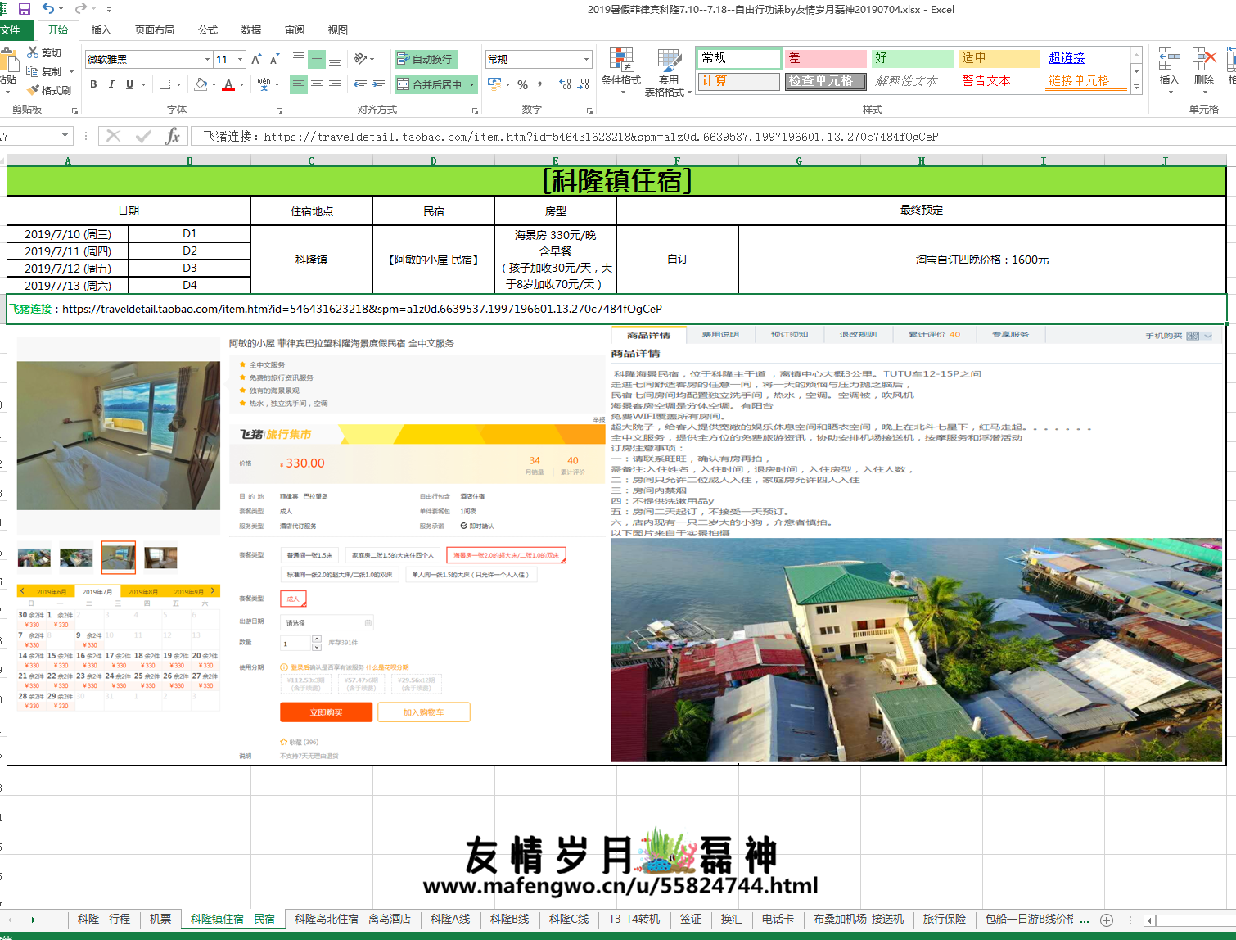Activate the 格式刷 format painter

pos(49,90)
